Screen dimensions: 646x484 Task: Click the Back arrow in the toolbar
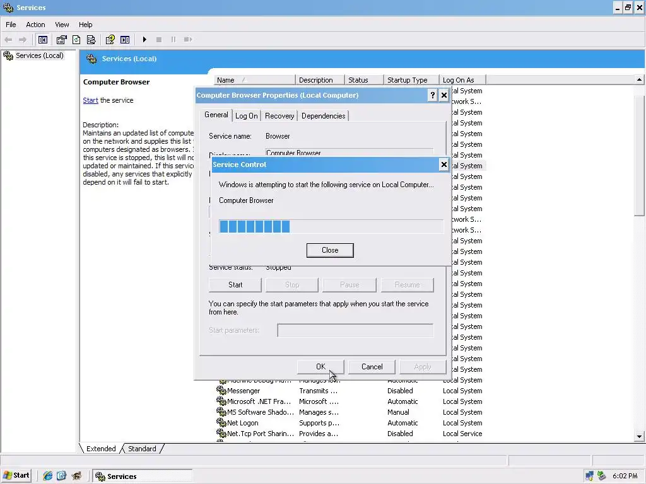coord(8,40)
